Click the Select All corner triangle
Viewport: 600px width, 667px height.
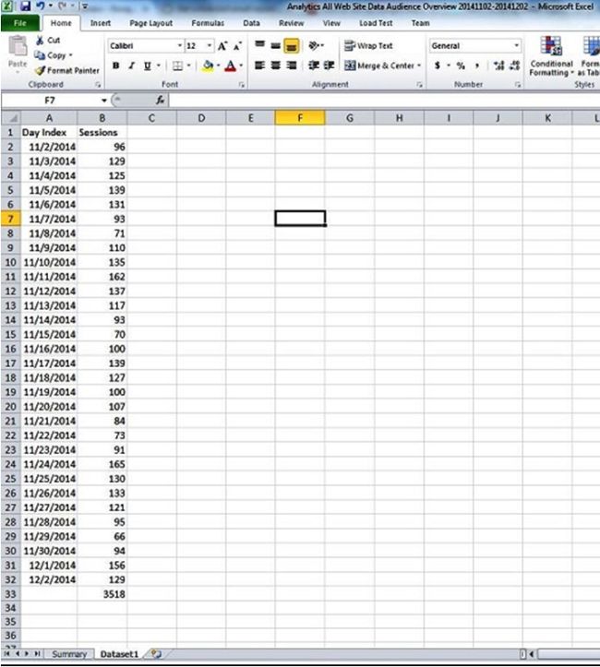[x=11, y=118]
